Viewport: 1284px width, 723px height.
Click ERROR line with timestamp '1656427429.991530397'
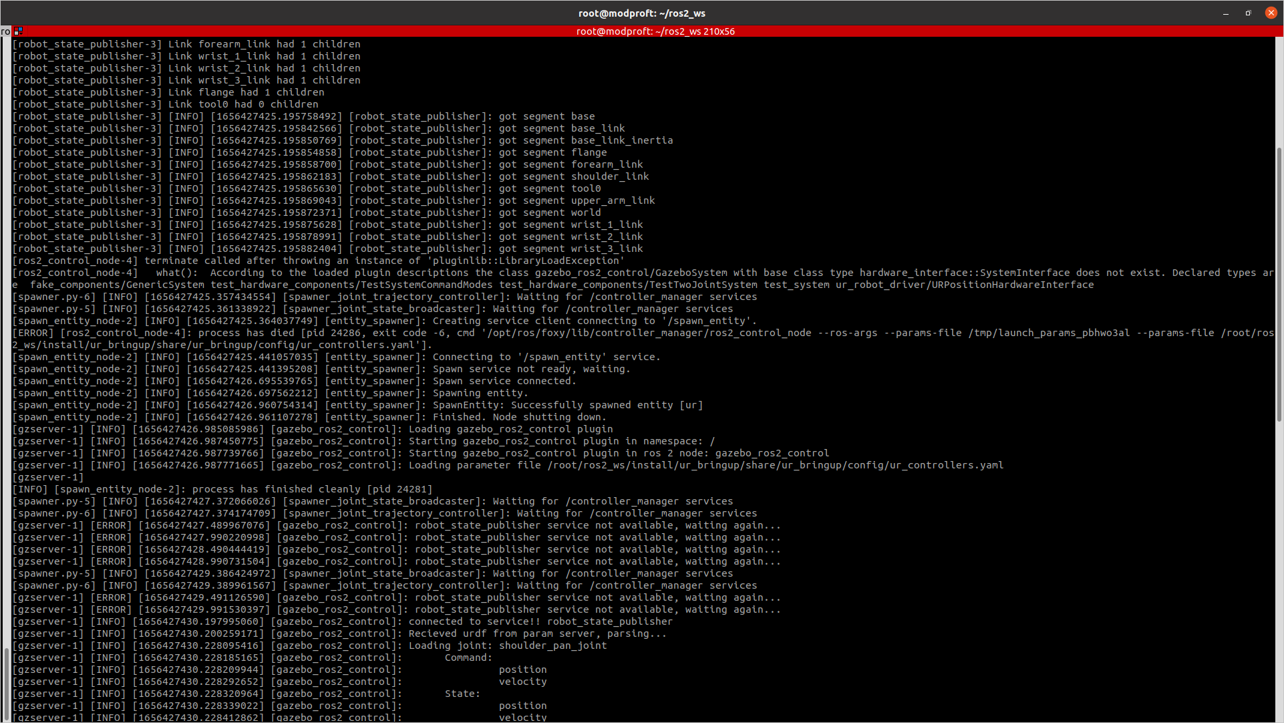point(396,609)
